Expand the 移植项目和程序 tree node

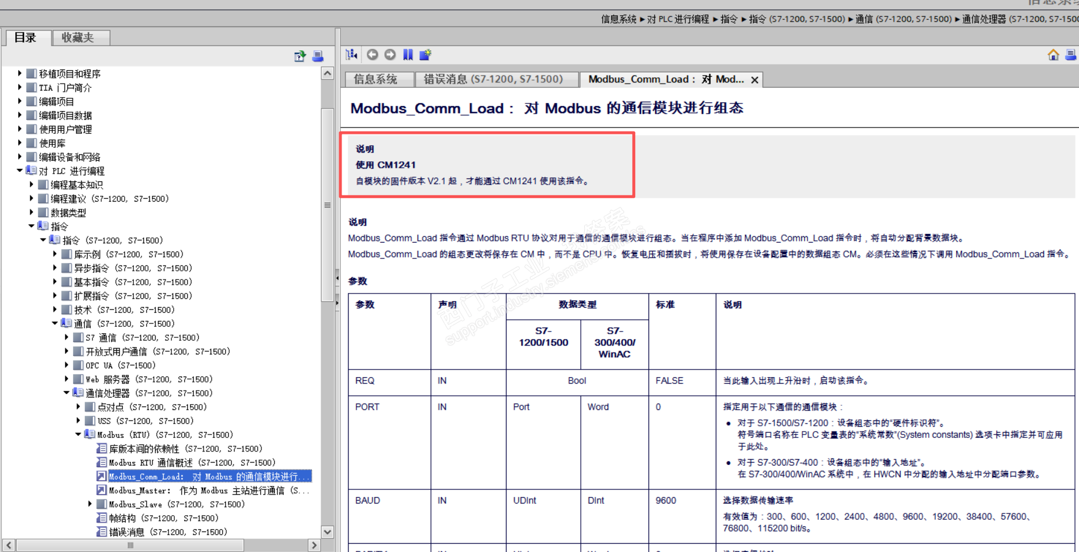pyautogui.click(x=20, y=74)
